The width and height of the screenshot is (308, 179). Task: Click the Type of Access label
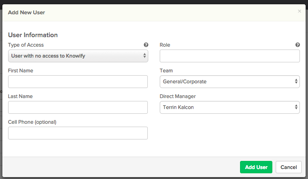point(26,45)
